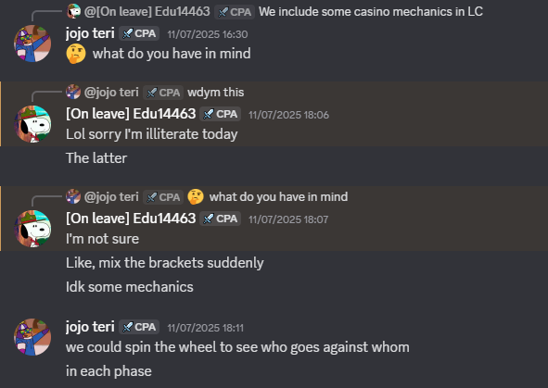Viewport: 548px width, 388px height.
Task: Click the CPA tag next to Edu14463 at 18:06
Action: pyautogui.click(x=220, y=114)
